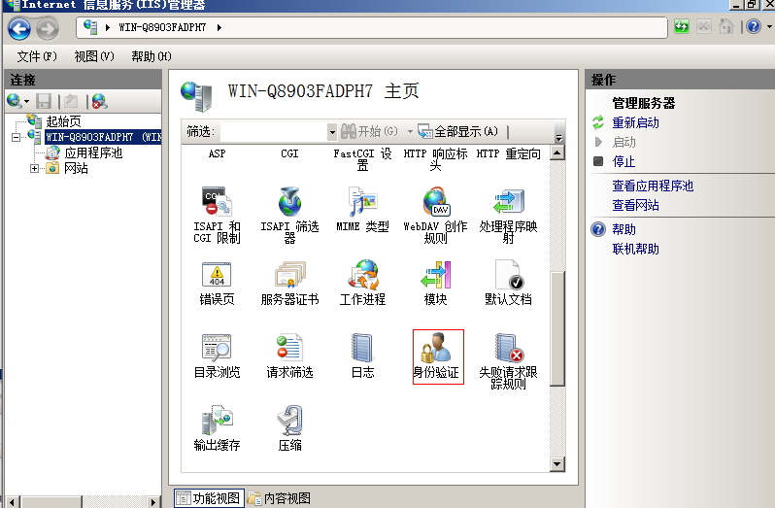Open the 筛选 filter dropdown arrow

331,132
